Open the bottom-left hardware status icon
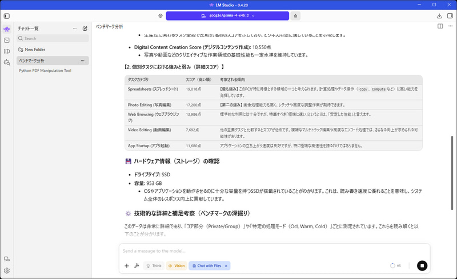 (x=7, y=259)
